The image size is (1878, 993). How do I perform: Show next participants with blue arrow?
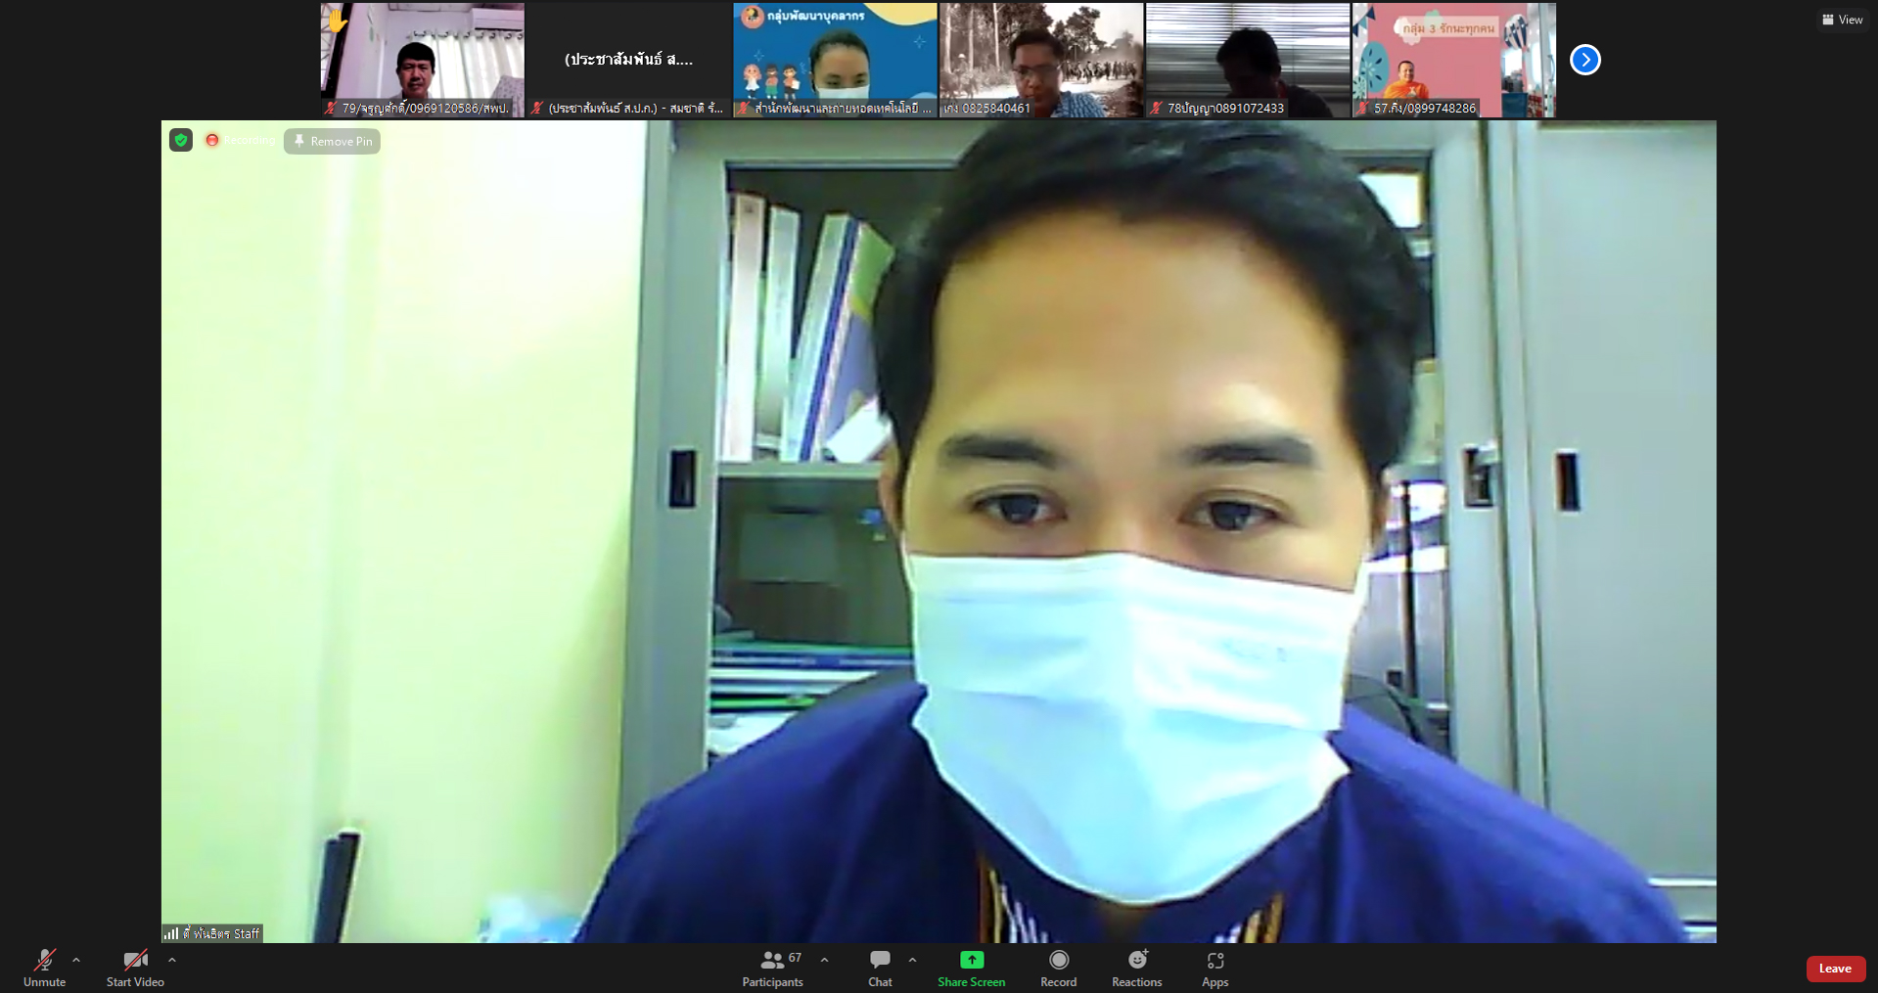click(1584, 60)
